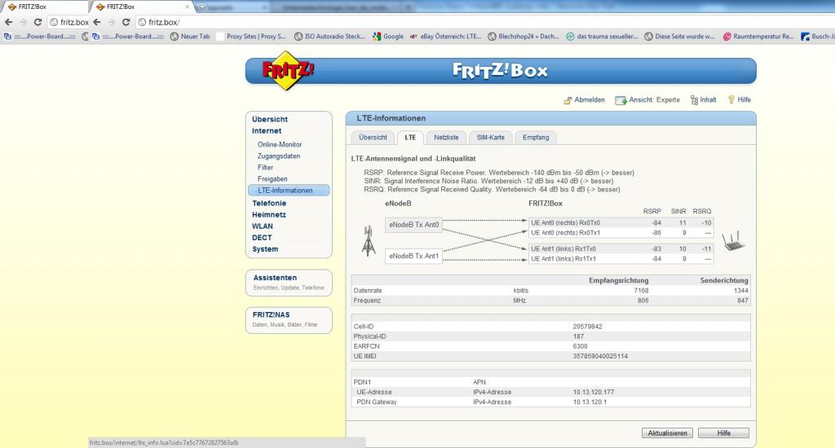
Task: Click the Hilfe button next to Aktualisieren
Action: pos(723,433)
